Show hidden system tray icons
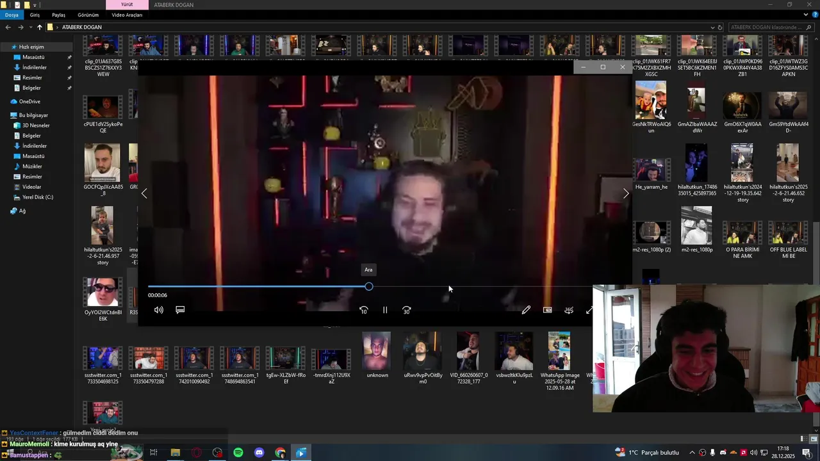The width and height of the screenshot is (820, 461). coord(692,453)
